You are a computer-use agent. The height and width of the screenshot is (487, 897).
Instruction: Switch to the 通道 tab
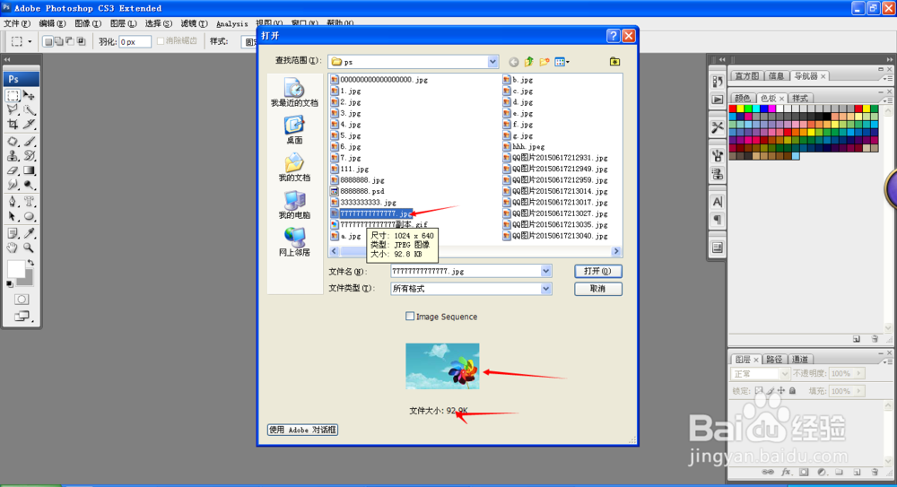pyautogui.click(x=800, y=360)
